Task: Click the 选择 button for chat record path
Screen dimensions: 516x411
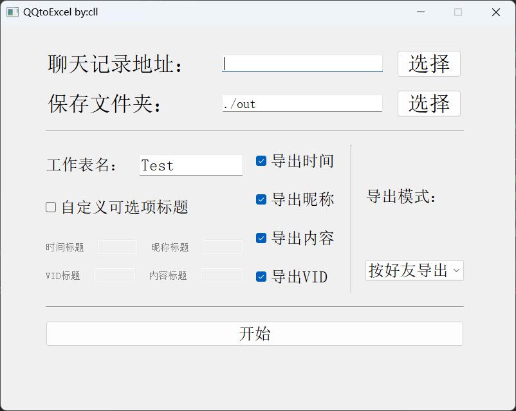Action: tap(428, 64)
